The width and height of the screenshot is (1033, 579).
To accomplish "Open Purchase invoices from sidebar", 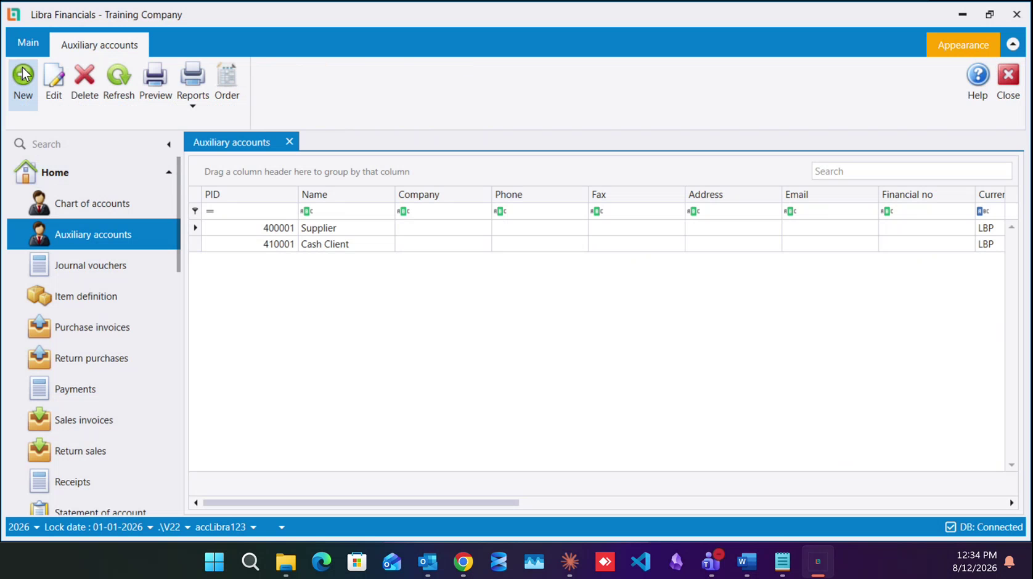I will coord(93,327).
